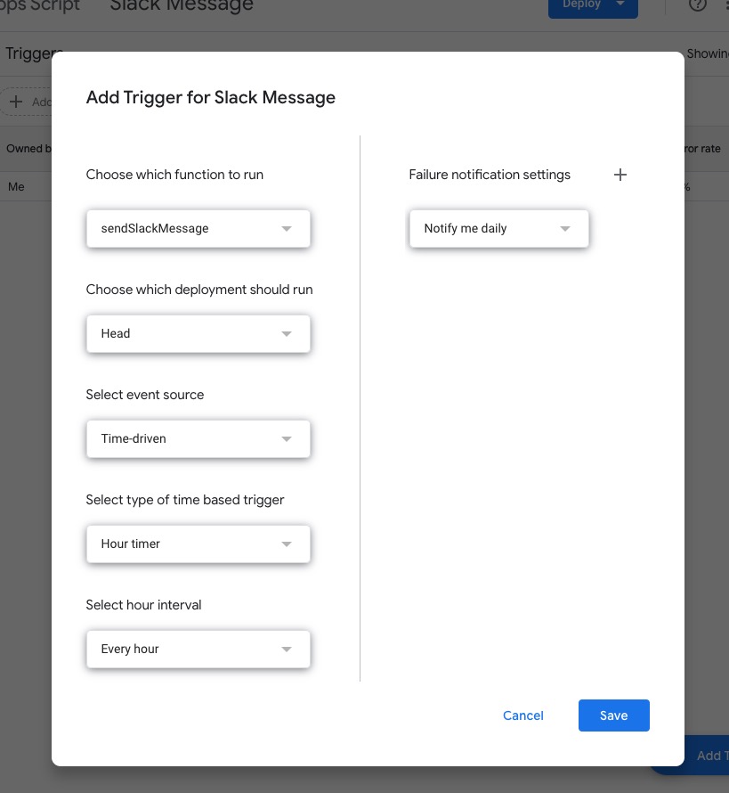This screenshot has height=793, width=729.
Task: Click the Select type of time based trigger label
Action: tap(185, 500)
